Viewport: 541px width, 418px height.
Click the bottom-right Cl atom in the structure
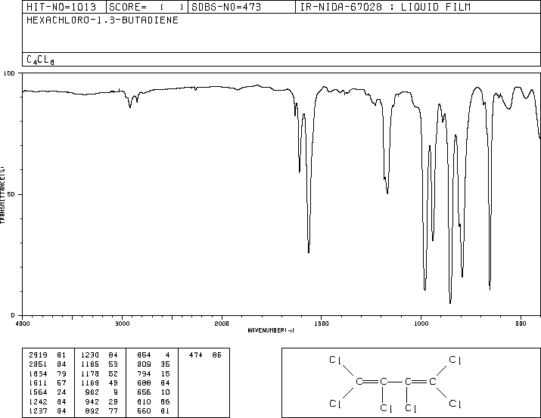(x=455, y=404)
